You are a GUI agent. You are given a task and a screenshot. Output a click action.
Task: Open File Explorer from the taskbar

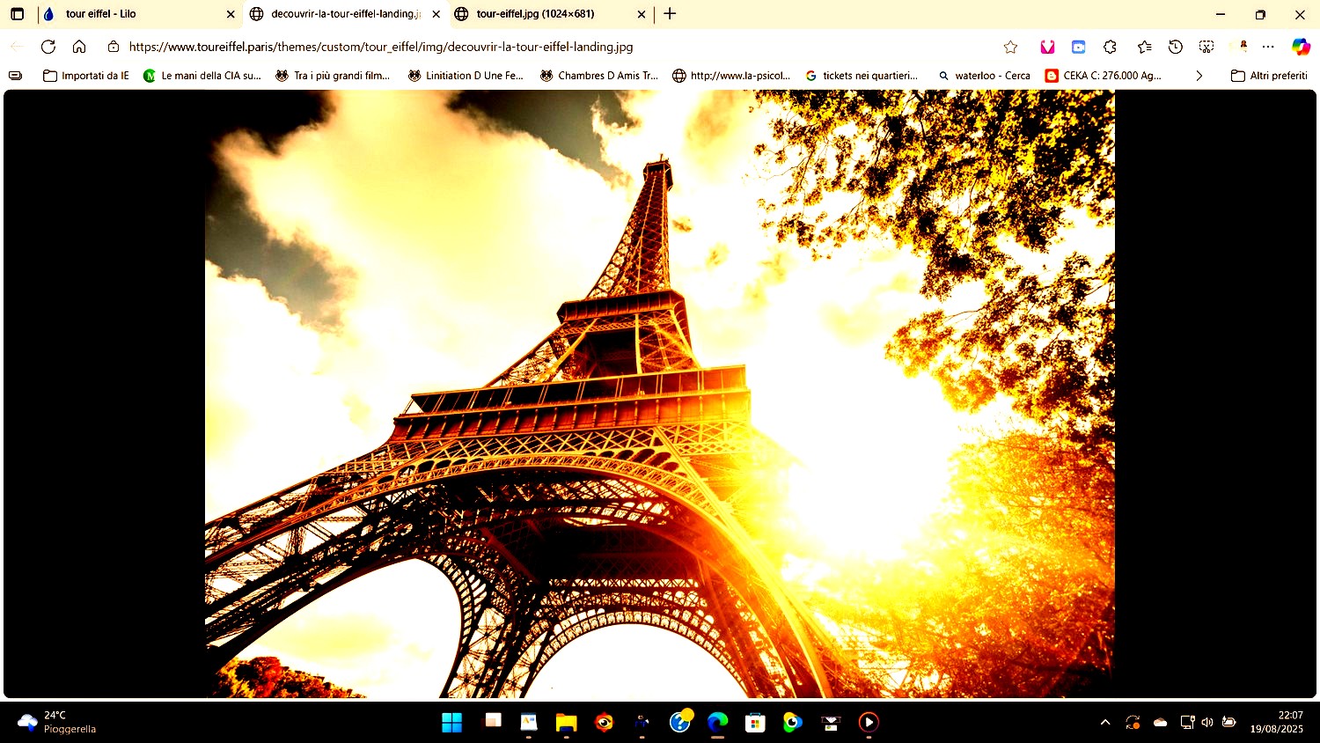[566, 723]
